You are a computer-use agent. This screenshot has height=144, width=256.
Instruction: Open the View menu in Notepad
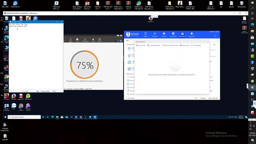(22, 24)
